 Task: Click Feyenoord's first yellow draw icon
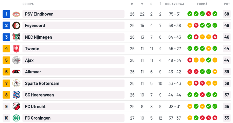190,25
